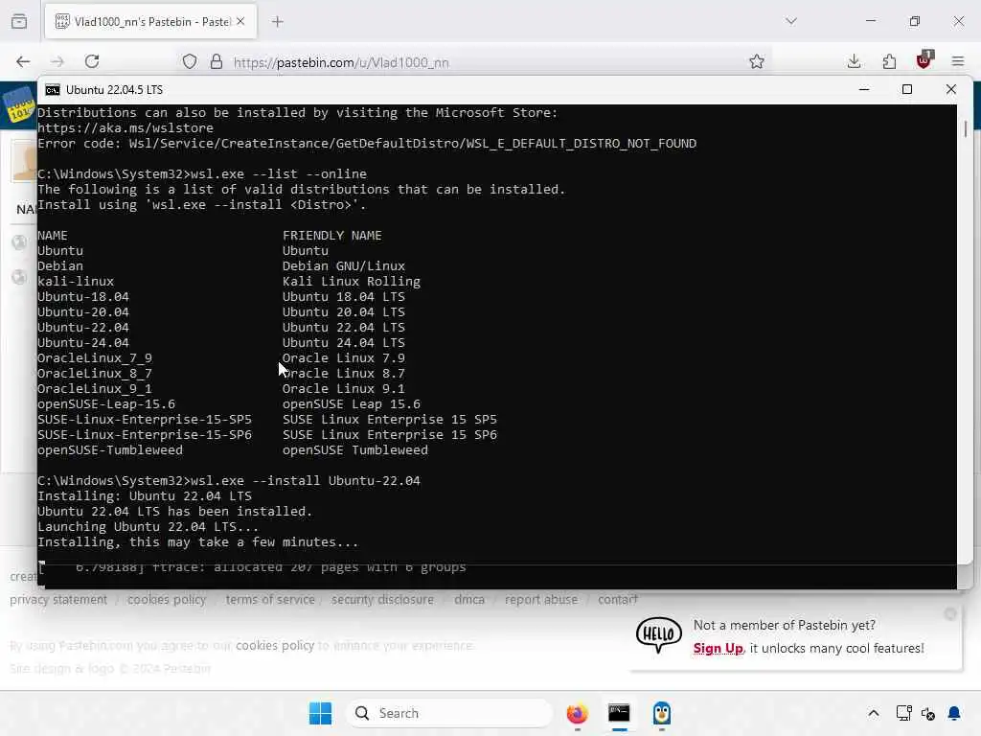Select the Vlad1000_nn's Pastebin tab
The height and width of the screenshot is (736, 981).
coord(150,21)
